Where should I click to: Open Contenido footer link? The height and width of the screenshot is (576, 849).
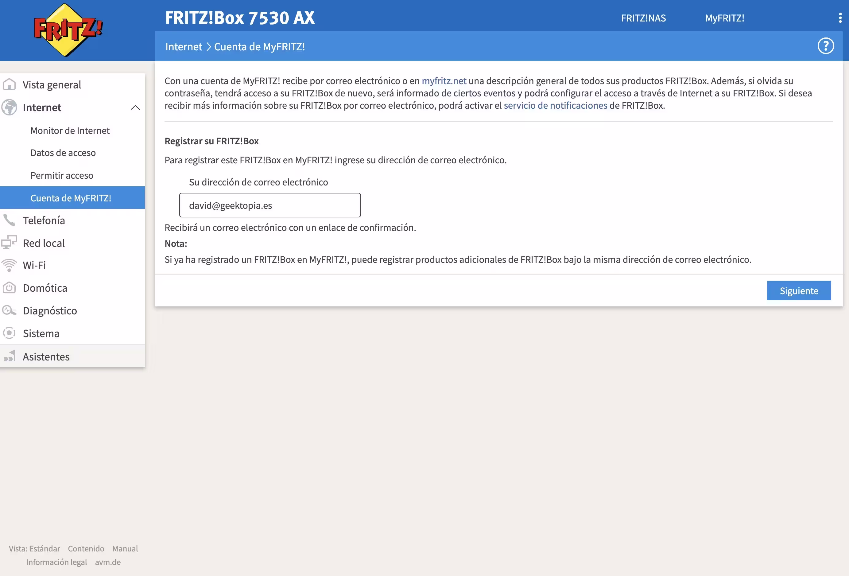click(x=86, y=548)
